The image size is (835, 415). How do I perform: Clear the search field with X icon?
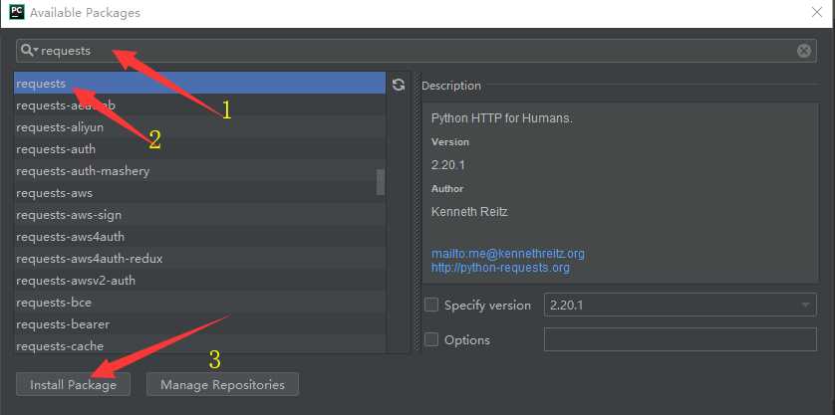tap(803, 51)
